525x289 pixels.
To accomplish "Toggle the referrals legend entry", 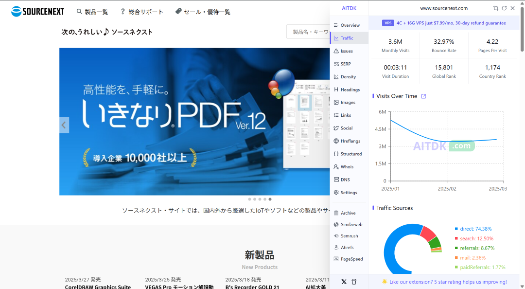I will (474, 248).
